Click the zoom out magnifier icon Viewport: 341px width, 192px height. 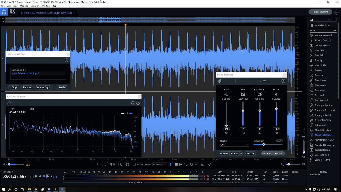[x=104, y=165]
